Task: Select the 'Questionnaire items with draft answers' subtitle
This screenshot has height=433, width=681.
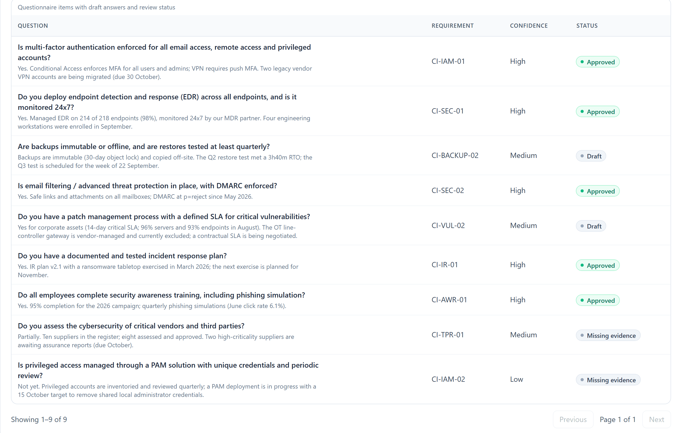Action: click(97, 7)
